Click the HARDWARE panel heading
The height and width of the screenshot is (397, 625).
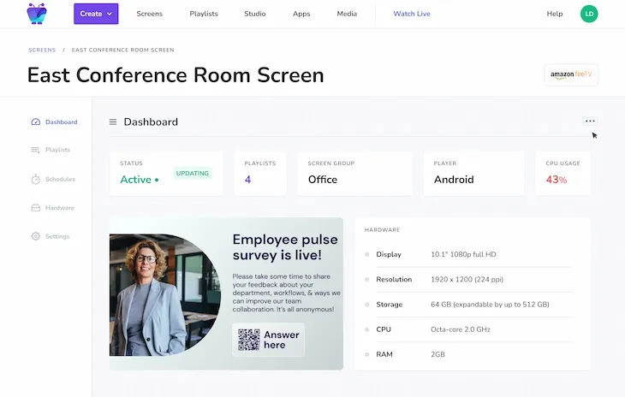tap(382, 230)
